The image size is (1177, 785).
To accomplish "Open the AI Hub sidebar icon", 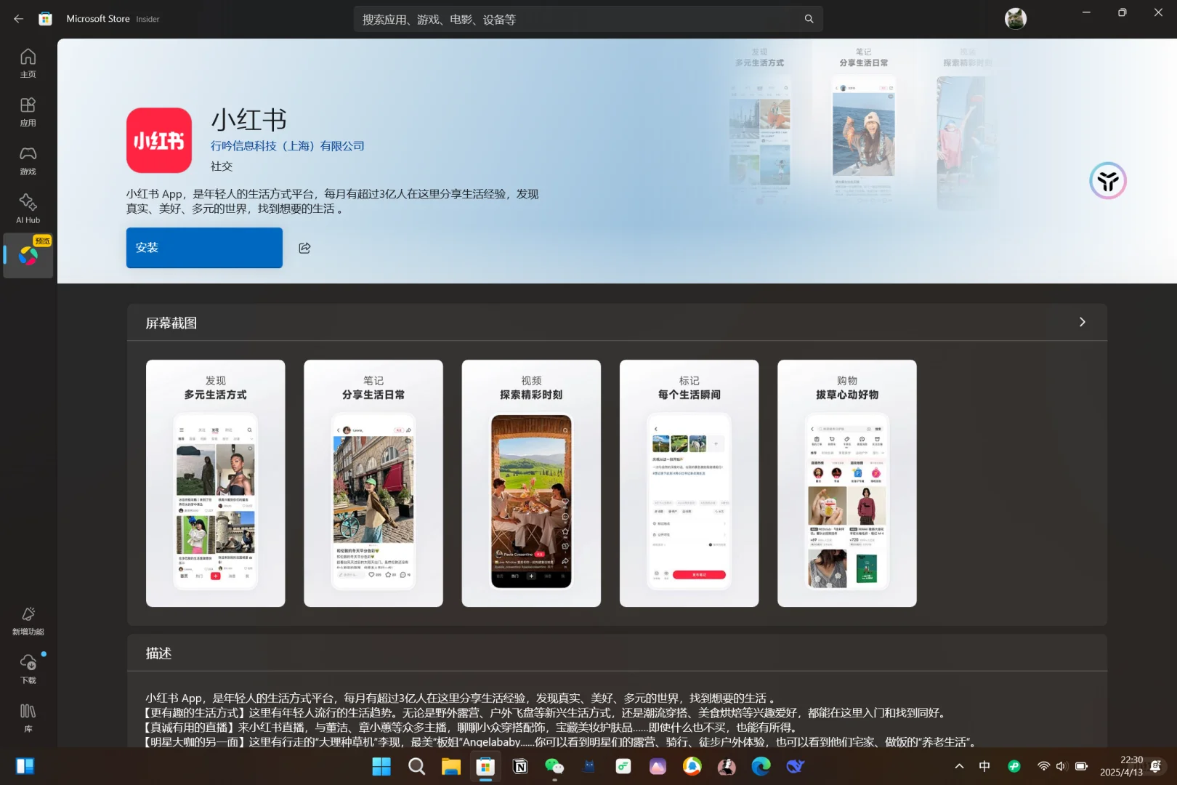I will [x=28, y=208].
